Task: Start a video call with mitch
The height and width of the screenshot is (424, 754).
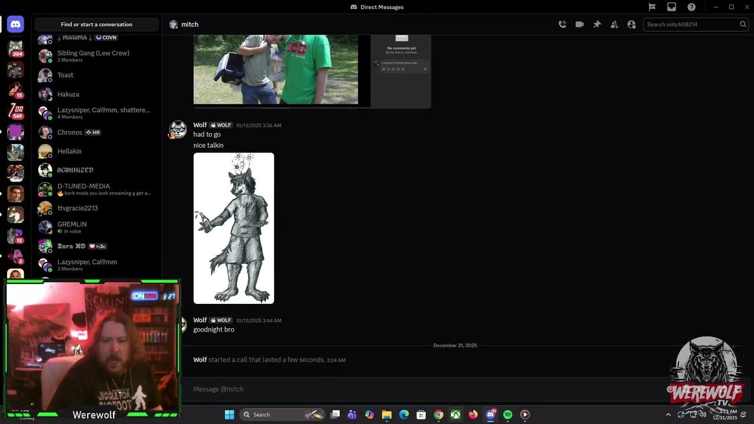Action: (580, 24)
